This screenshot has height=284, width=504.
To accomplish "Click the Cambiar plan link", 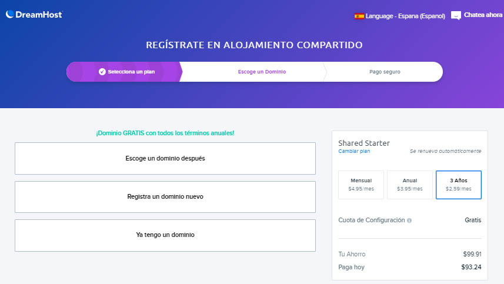I will click(x=354, y=151).
